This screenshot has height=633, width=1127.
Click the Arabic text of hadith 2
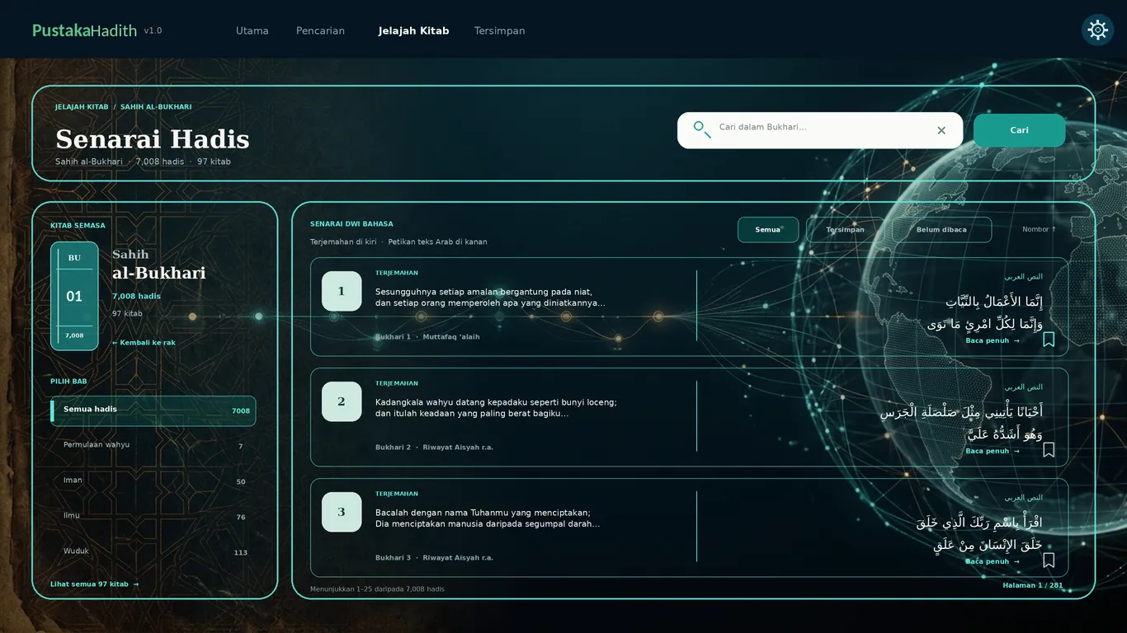[x=961, y=423]
